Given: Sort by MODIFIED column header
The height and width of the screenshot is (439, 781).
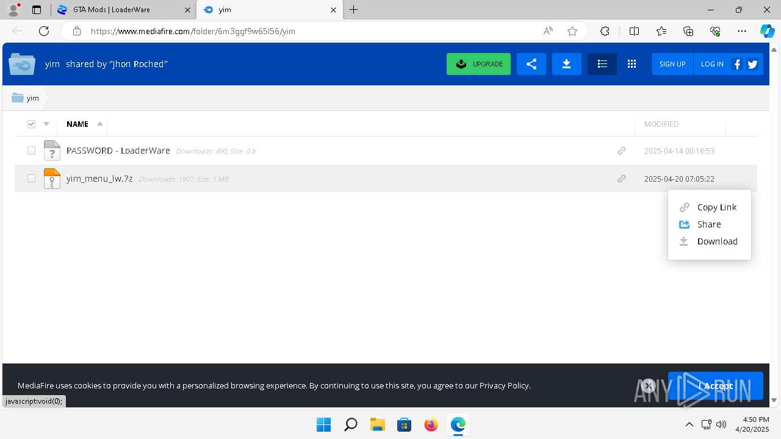Looking at the screenshot, I should (x=661, y=124).
